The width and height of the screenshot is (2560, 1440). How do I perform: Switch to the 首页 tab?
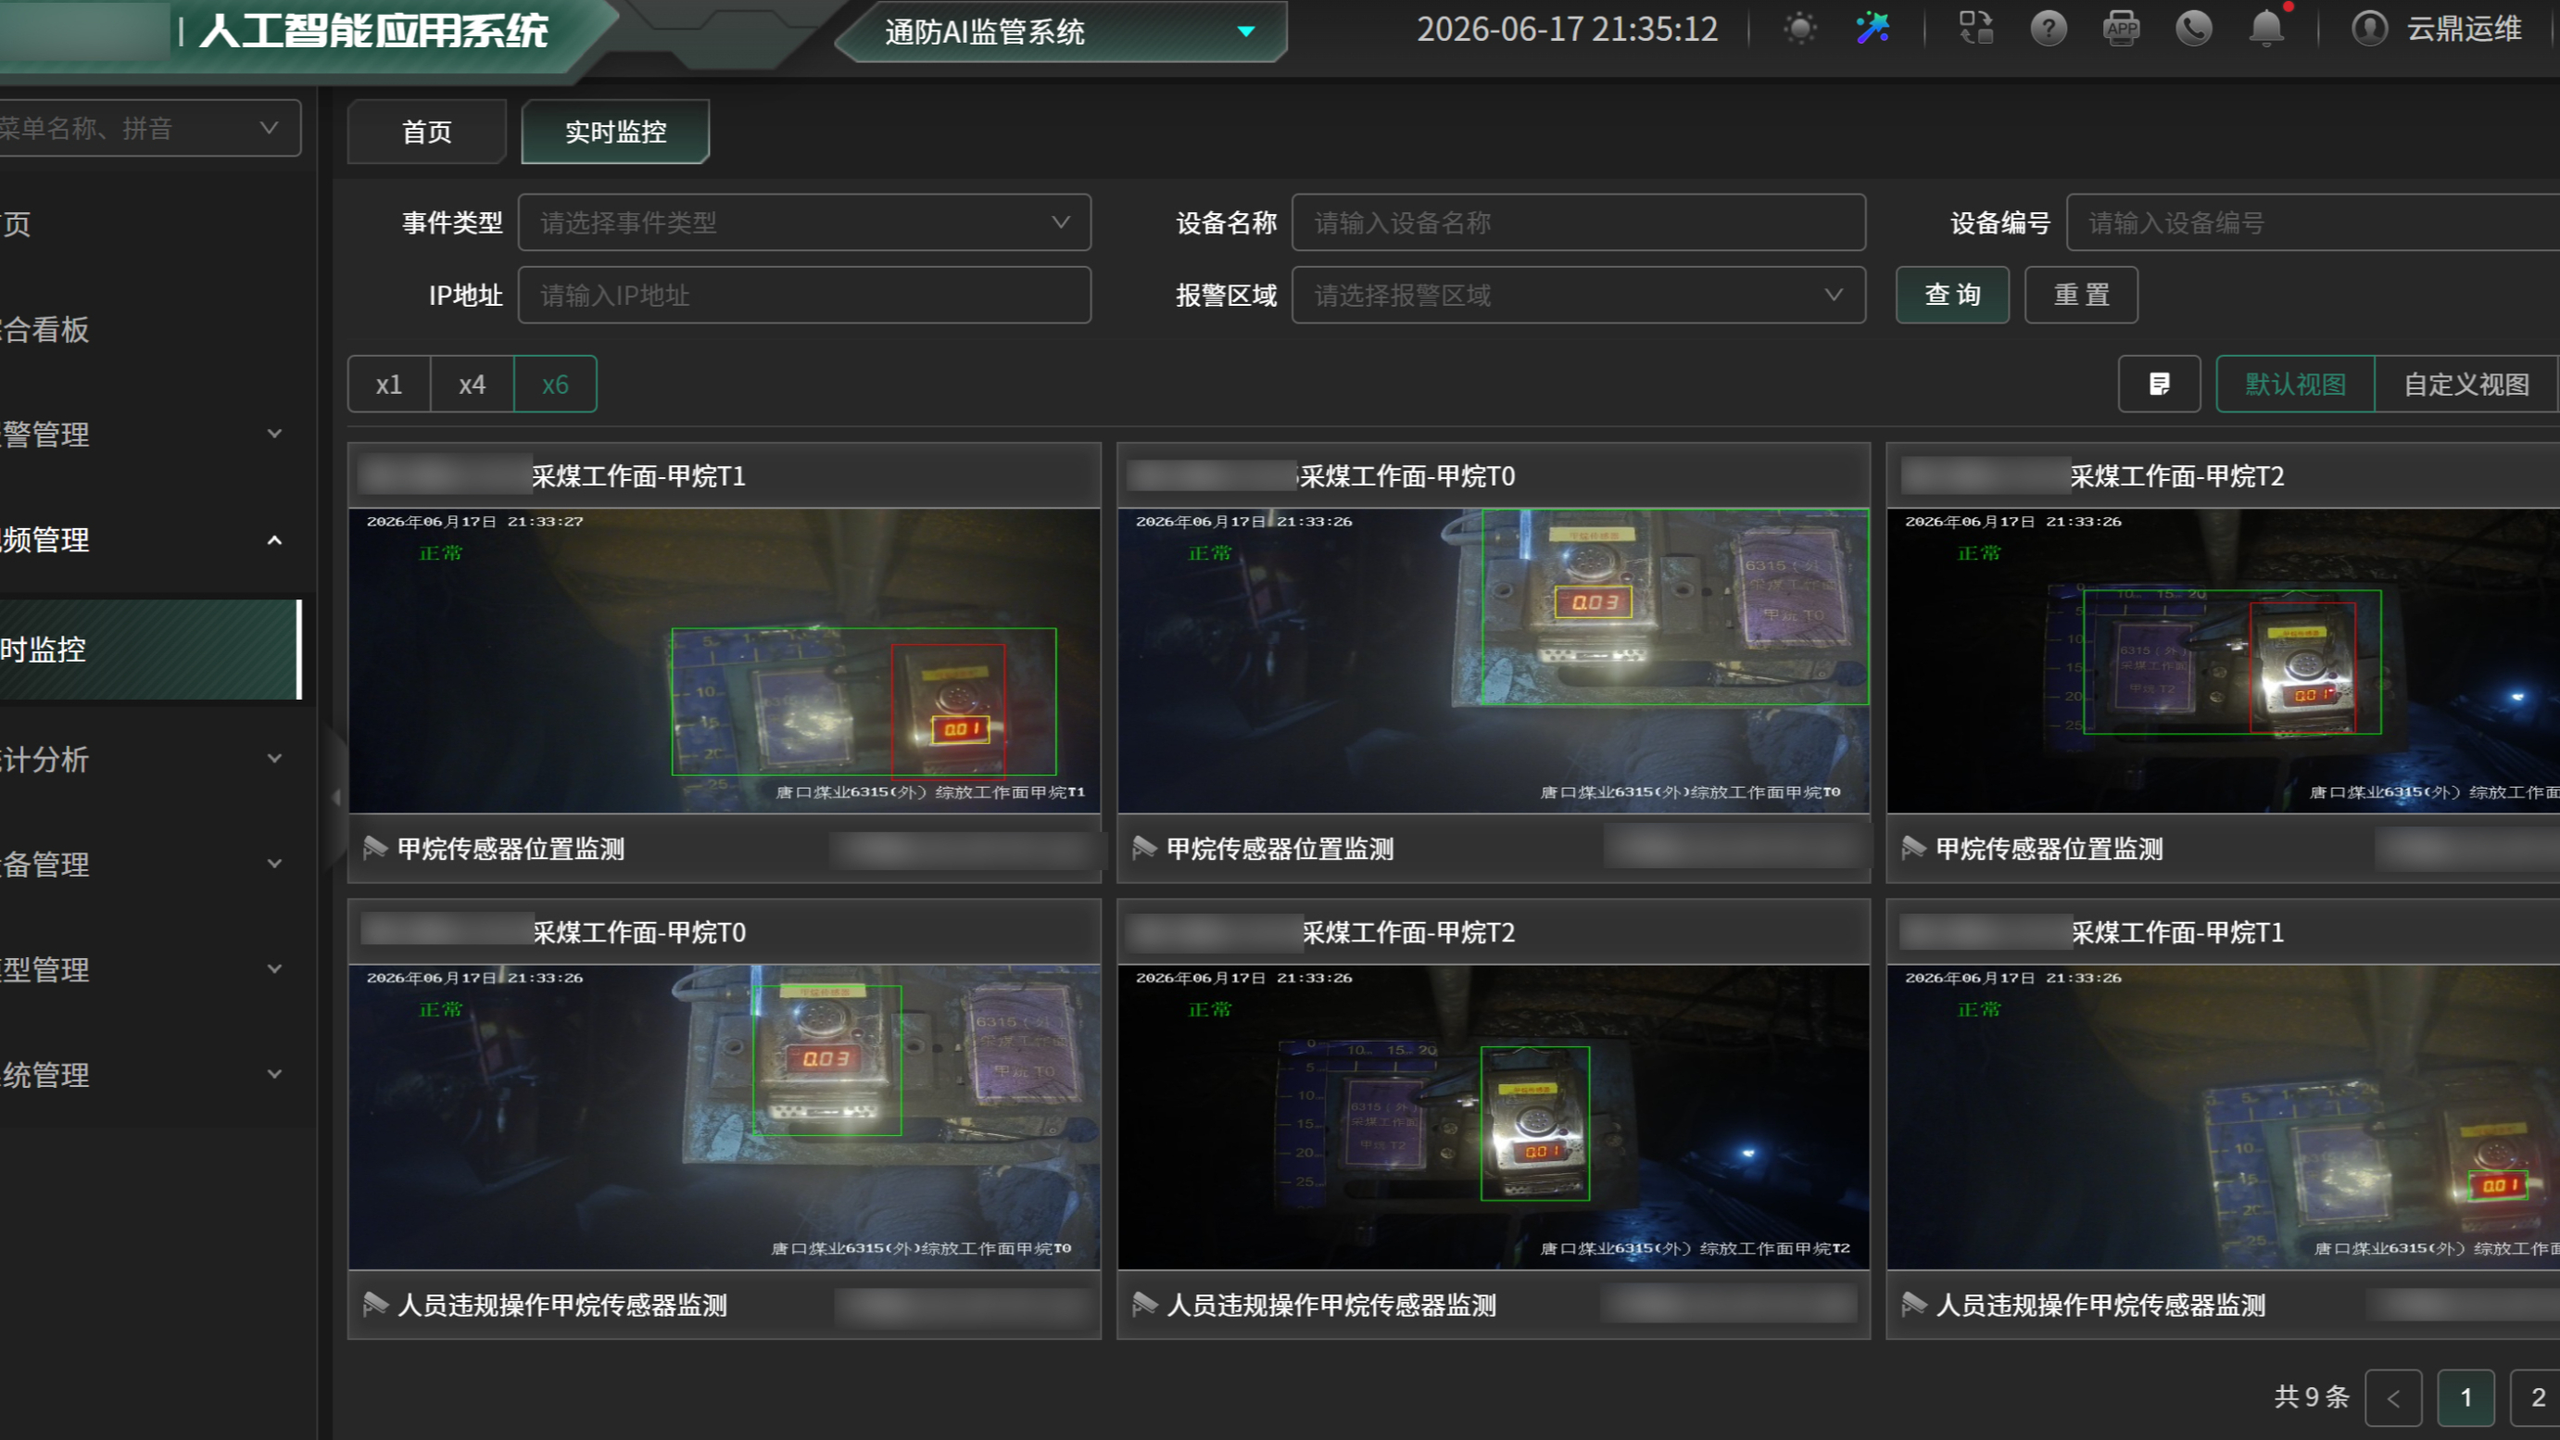[426, 132]
